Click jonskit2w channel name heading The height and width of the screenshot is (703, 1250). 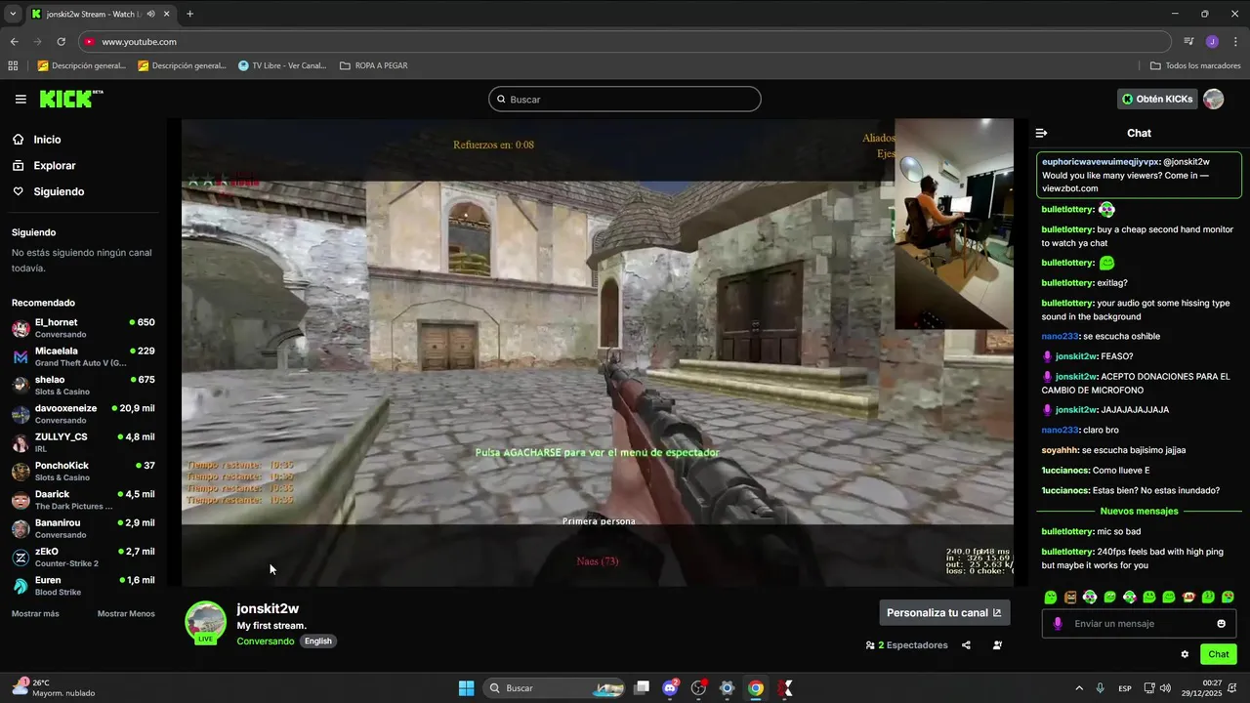(x=268, y=608)
